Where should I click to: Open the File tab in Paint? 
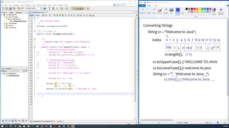142,6
